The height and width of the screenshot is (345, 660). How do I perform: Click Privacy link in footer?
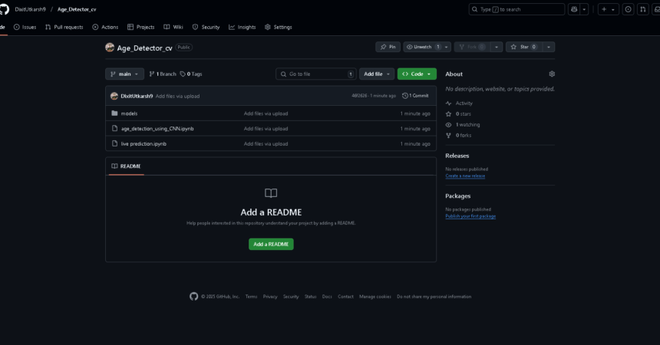point(270,297)
